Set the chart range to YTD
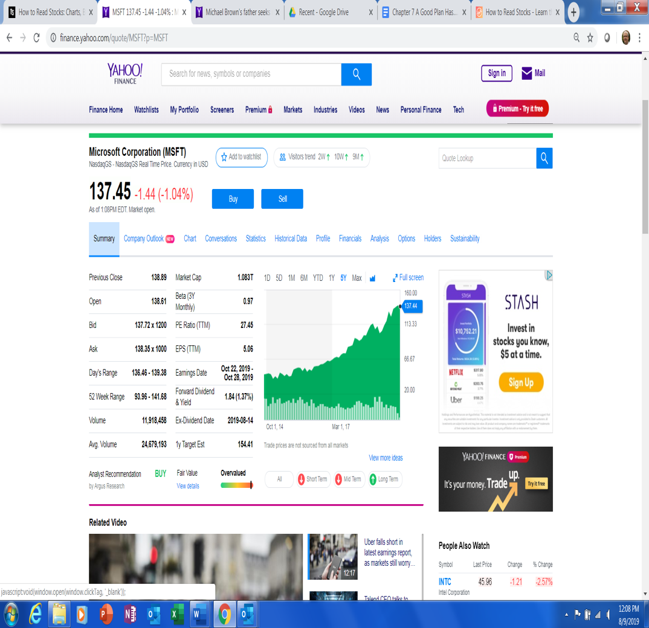 click(x=318, y=278)
